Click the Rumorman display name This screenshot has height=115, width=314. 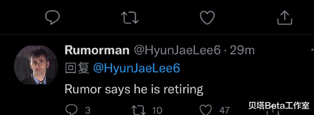click(x=97, y=51)
